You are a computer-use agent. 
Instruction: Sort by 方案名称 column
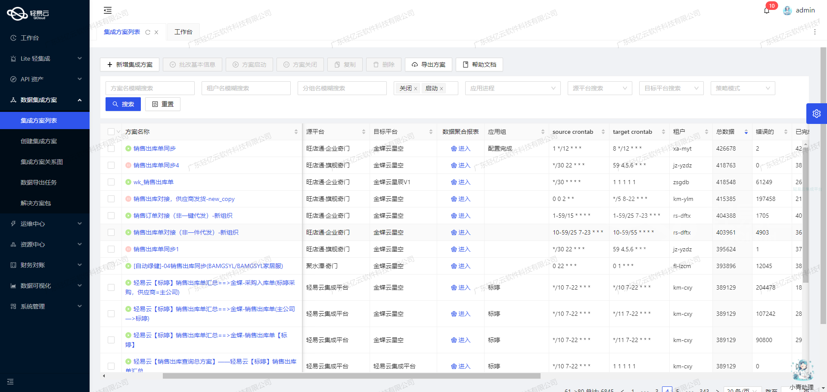(x=296, y=132)
